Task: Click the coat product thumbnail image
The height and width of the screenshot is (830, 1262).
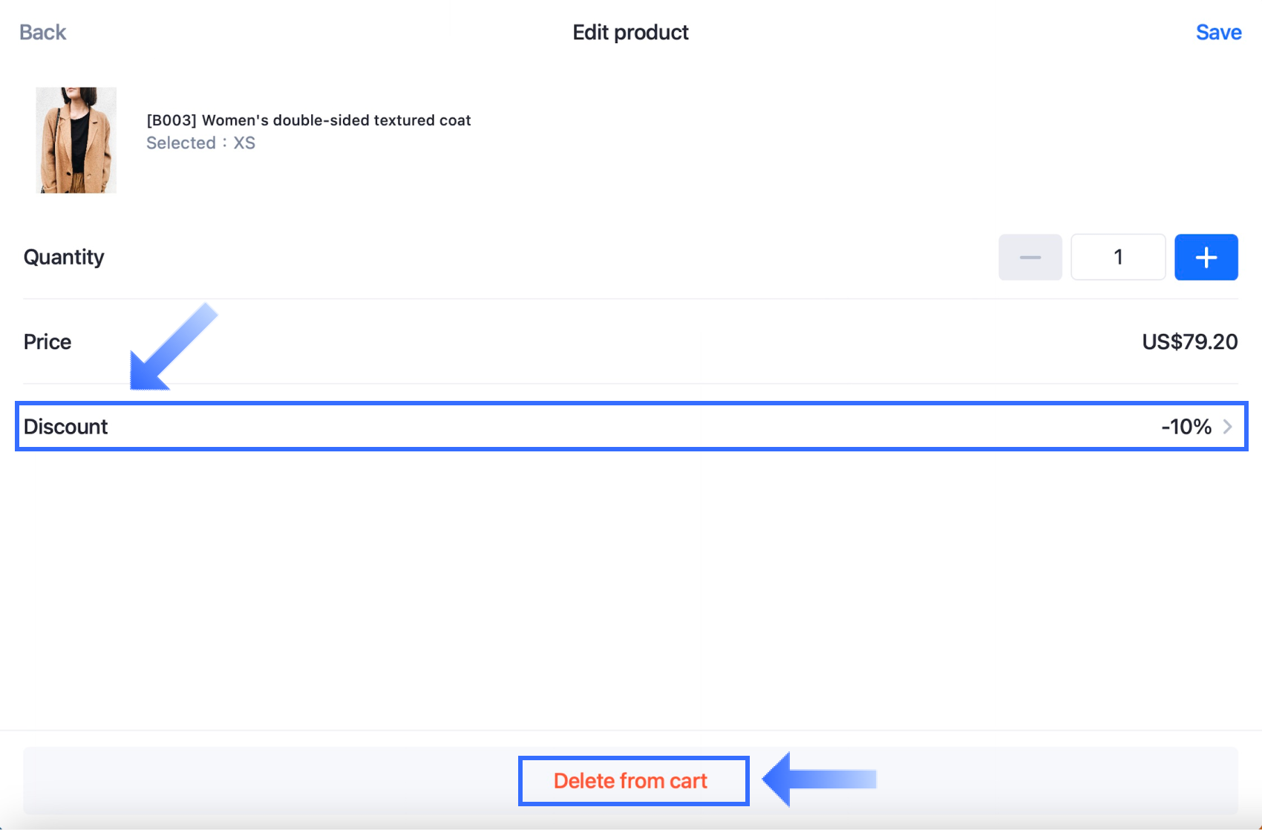Action: [76, 140]
